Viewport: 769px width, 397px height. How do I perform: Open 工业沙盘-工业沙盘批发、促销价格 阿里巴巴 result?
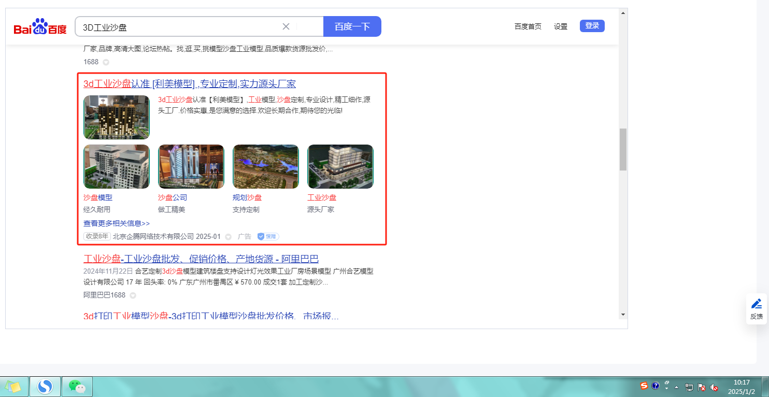point(201,259)
